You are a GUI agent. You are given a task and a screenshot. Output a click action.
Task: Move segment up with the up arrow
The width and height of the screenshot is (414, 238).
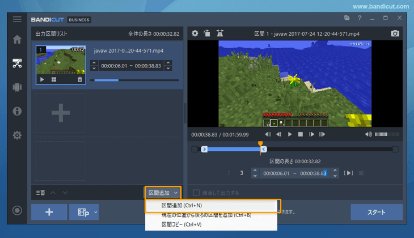coord(53,193)
